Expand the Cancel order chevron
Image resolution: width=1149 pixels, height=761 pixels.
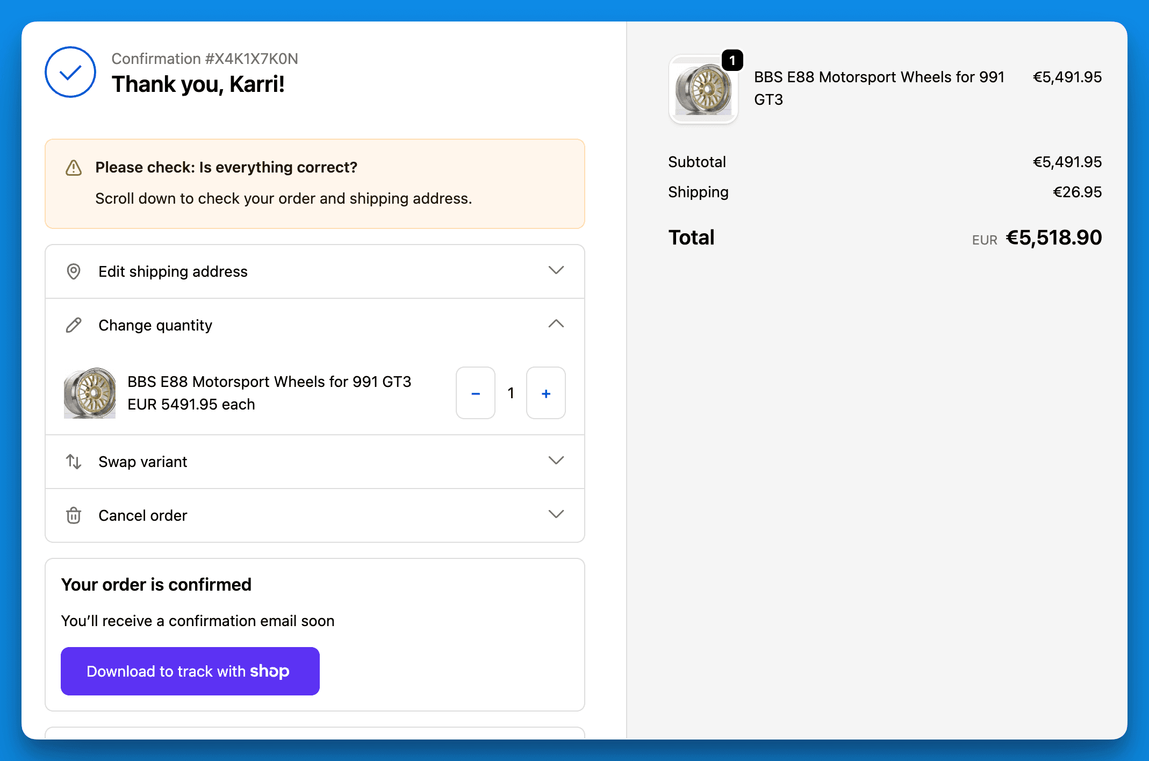[556, 514]
